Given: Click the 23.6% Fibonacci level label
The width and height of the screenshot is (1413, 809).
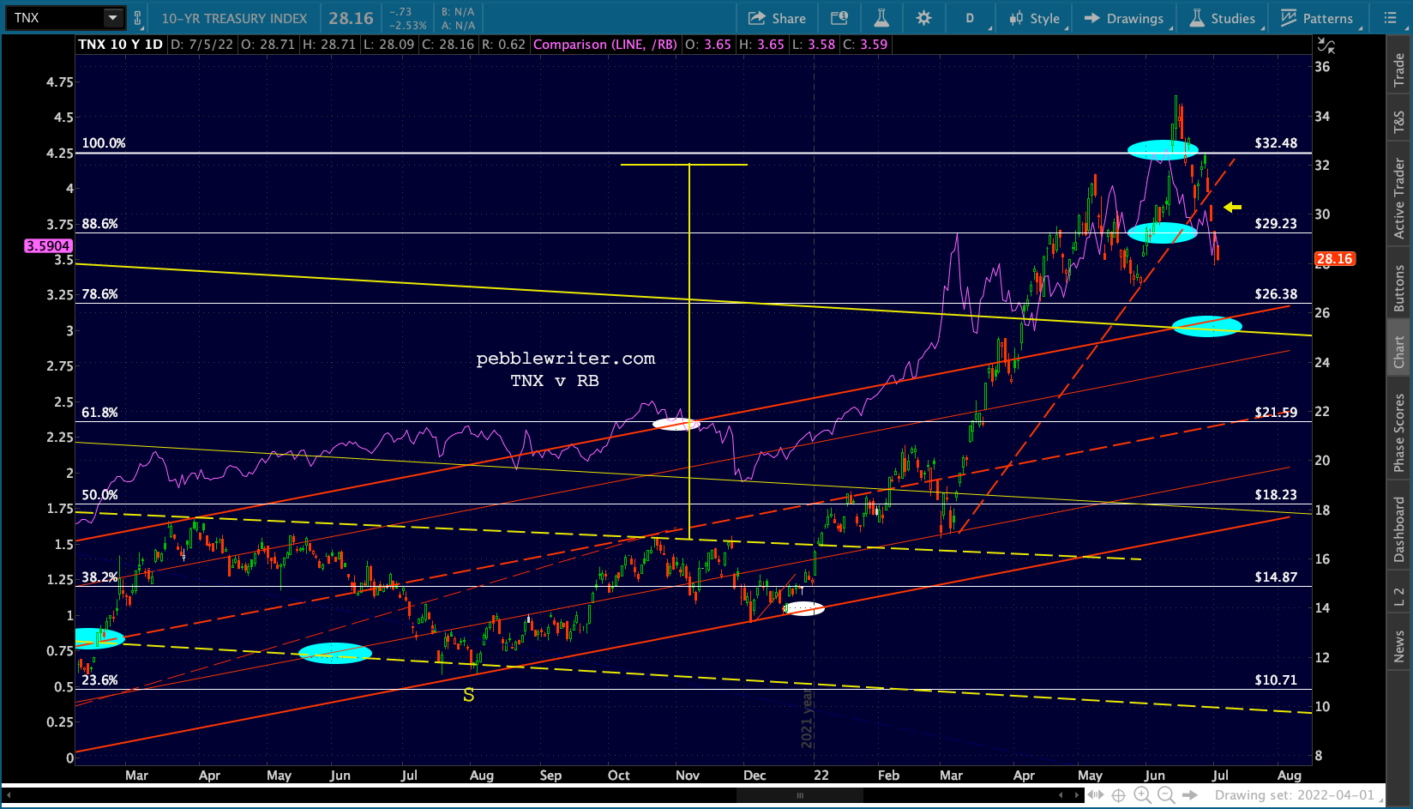Looking at the screenshot, I should pyautogui.click(x=99, y=680).
